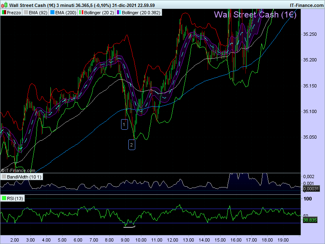This screenshot has height=244, width=325.
Task: Click the 35.200 price axis label
Action: coord(310,60)
